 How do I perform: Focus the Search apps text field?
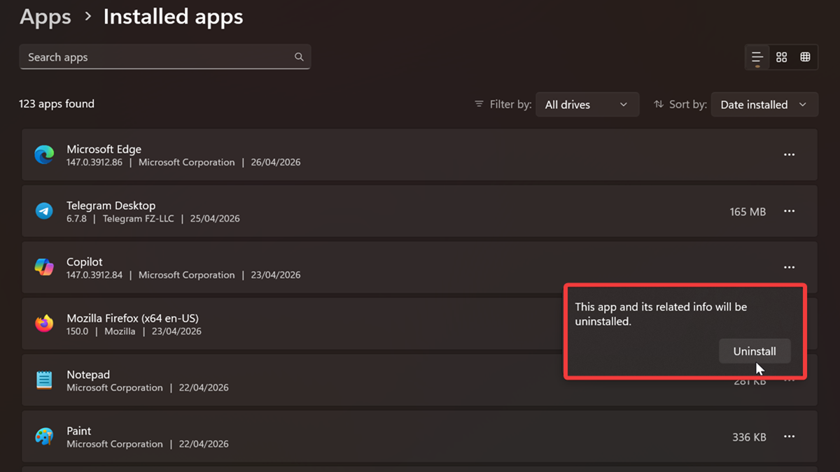point(157,57)
